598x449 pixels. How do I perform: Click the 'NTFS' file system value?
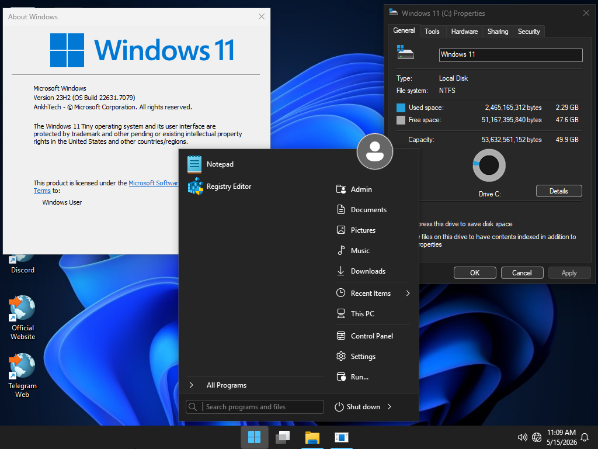[447, 91]
